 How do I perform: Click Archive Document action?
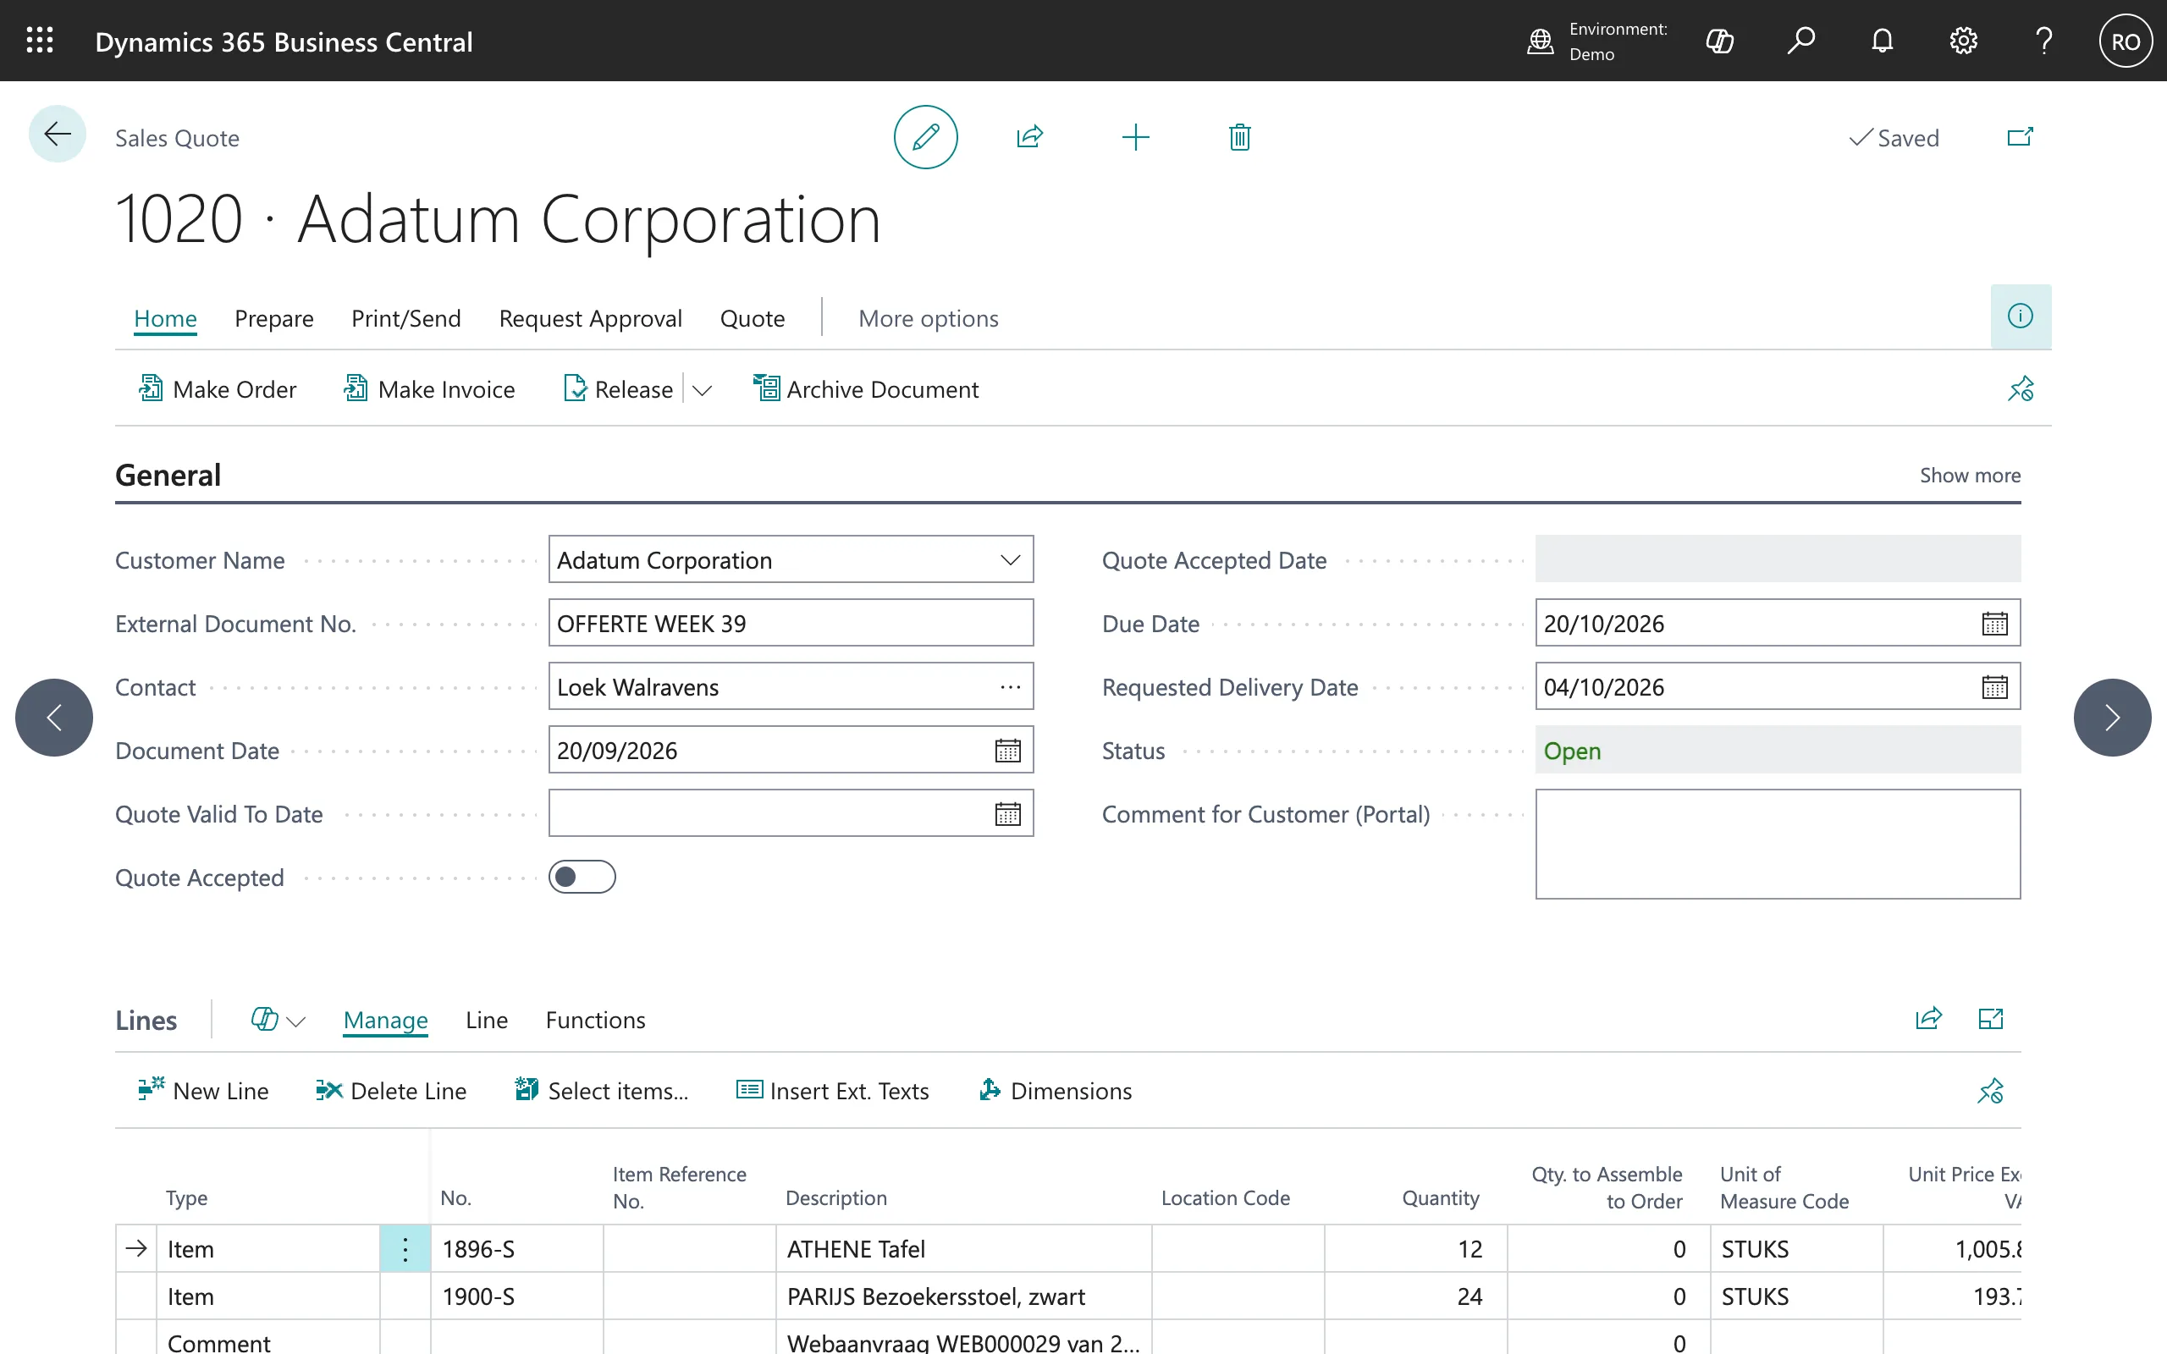(866, 389)
